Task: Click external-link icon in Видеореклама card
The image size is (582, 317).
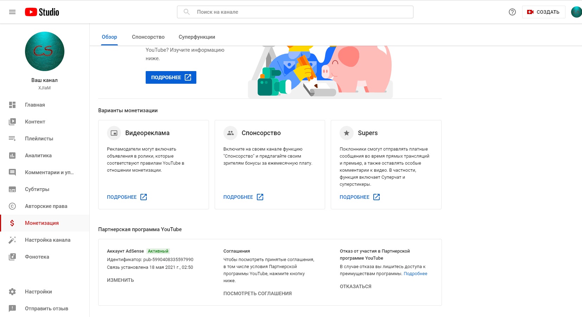Action: pos(144,197)
